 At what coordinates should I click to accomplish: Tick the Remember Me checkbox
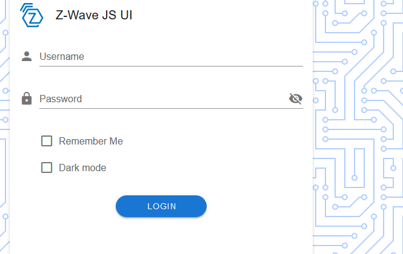click(x=47, y=141)
